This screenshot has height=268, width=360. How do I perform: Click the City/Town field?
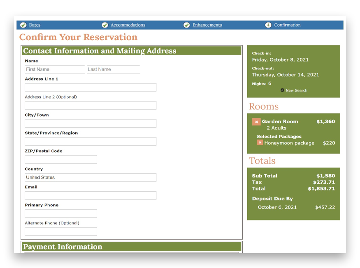90,123
